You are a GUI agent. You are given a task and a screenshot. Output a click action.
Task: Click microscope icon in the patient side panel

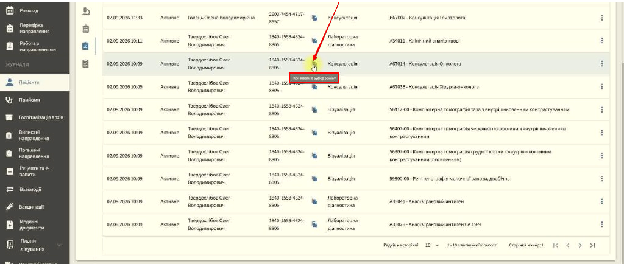(x=85, y=12)
